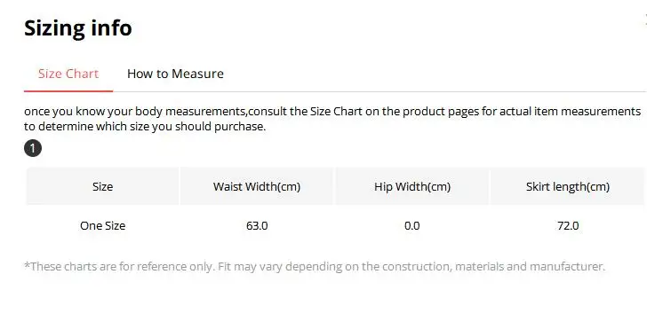Switch to the Size Chart tab

68,74
